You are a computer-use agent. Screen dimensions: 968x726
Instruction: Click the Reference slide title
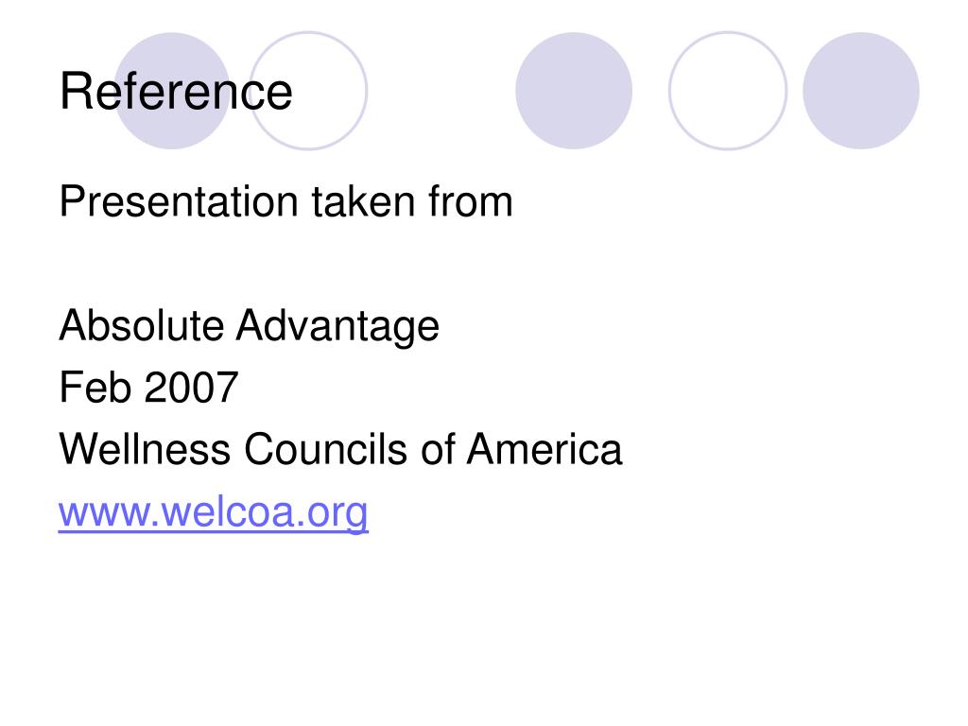pos(176,92)
